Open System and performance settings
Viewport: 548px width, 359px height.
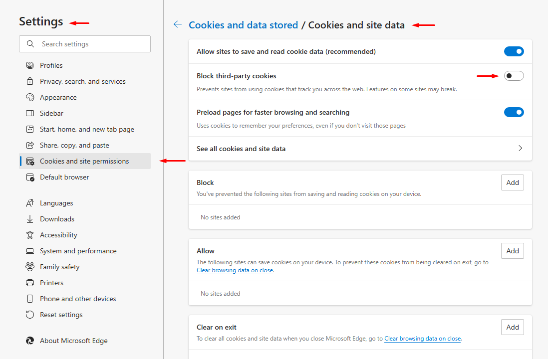[78, 251]
